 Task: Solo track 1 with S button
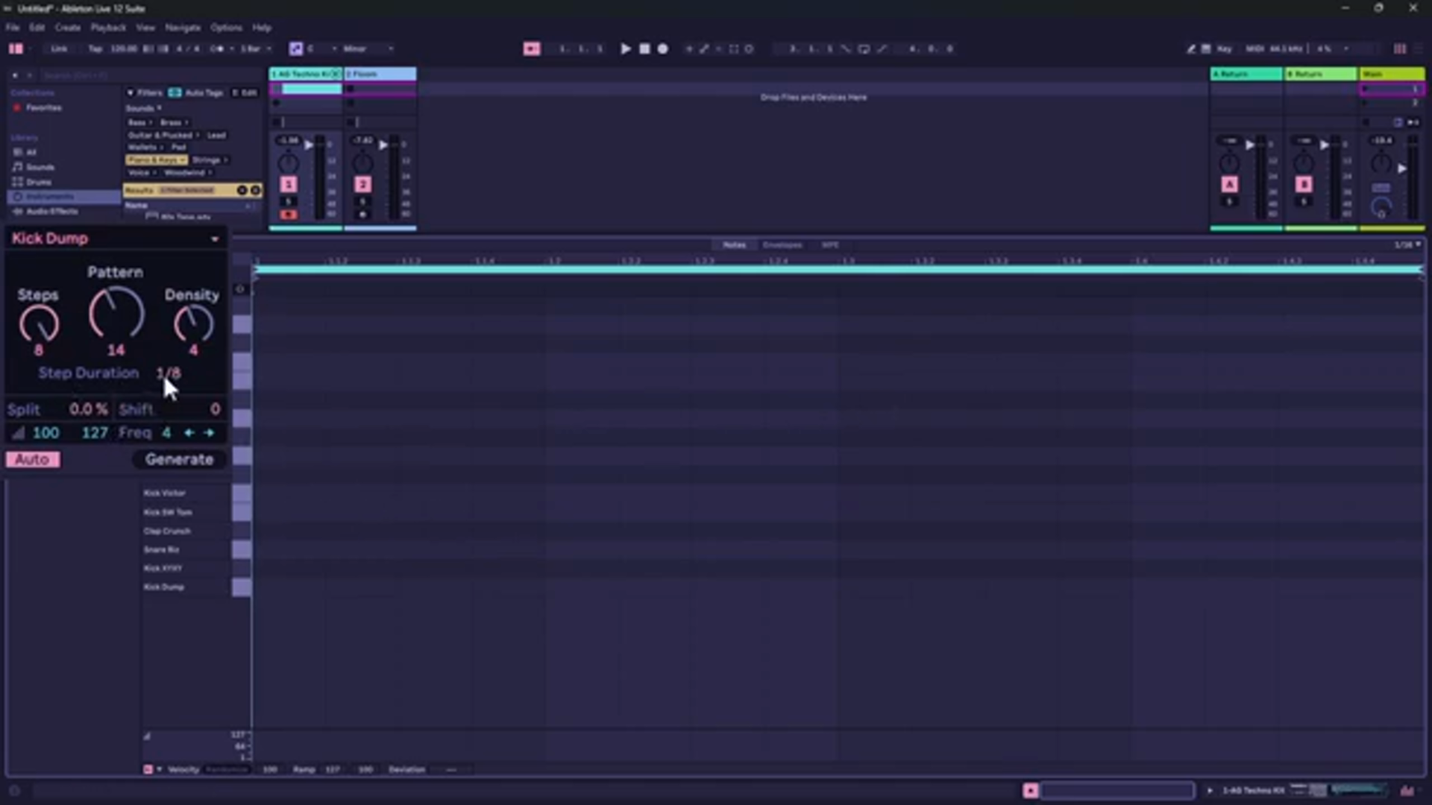click(x=289, y=201)
